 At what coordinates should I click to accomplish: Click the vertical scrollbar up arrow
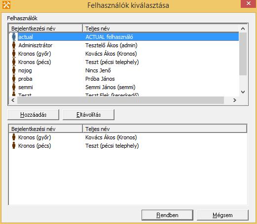click(243, 29)
